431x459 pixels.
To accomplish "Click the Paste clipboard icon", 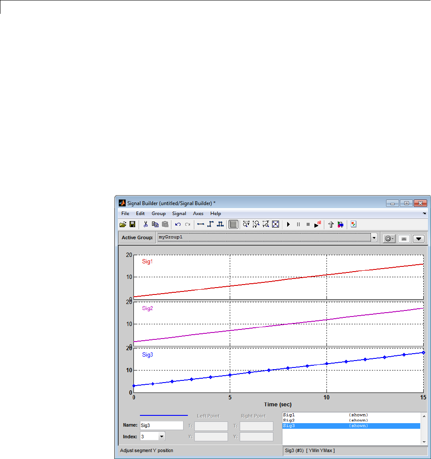I will (x=165, y=224).
